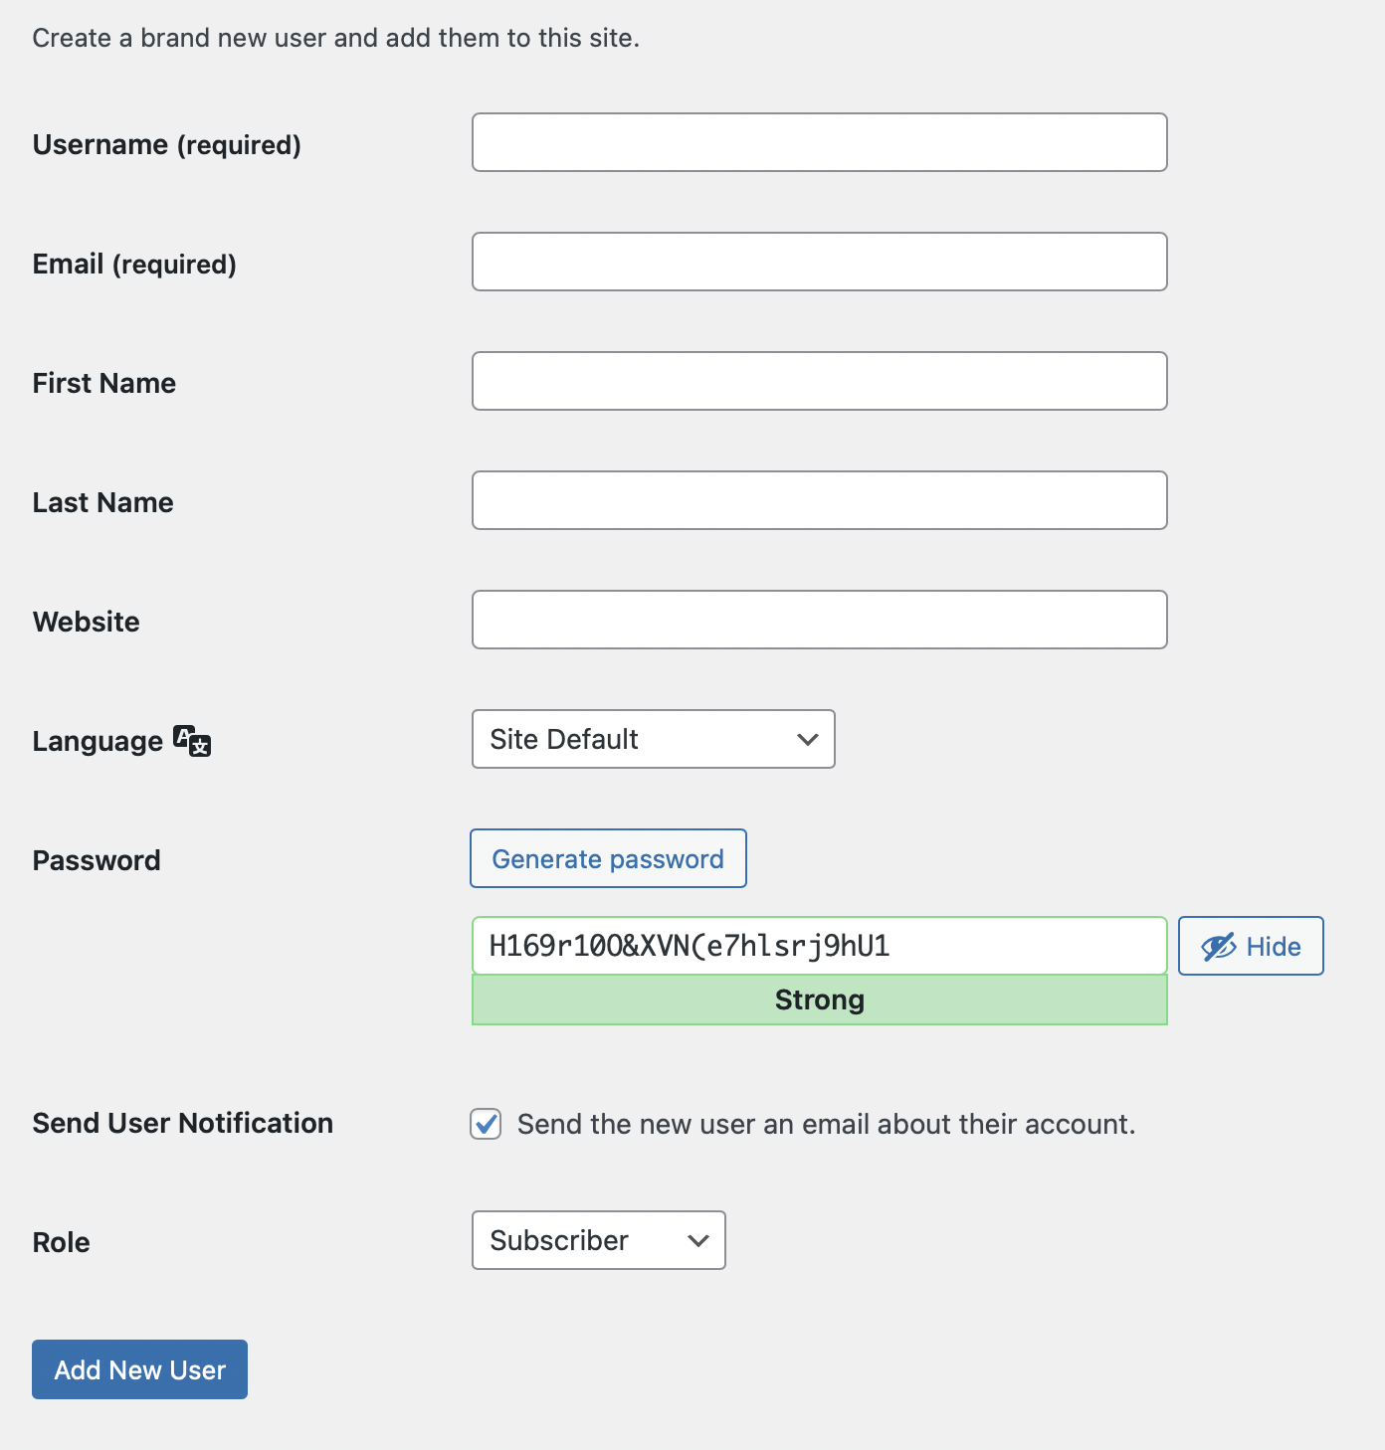
Task: Click the Send User Notification label
Action: click(x=183, y=1123)
